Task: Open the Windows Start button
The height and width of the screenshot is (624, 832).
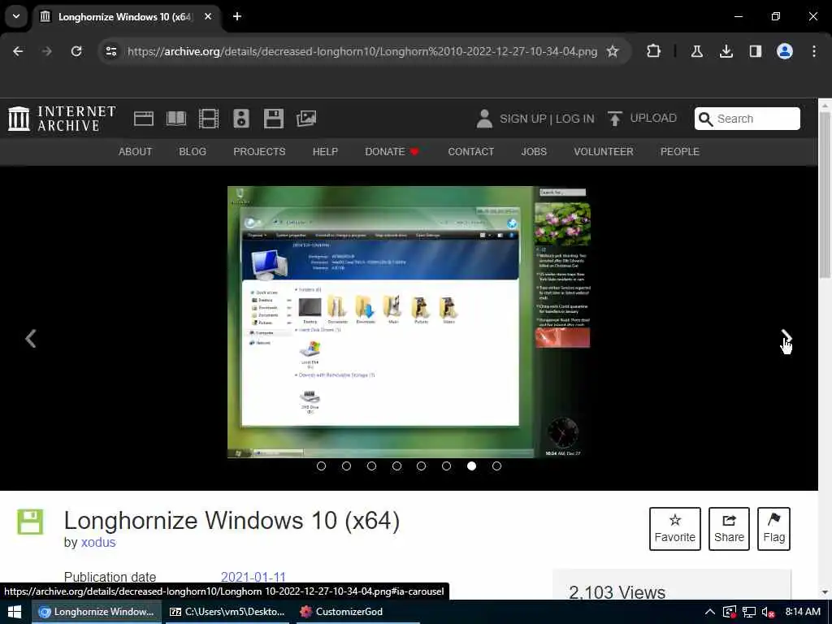Action: pyautogui.click(x=15, y=612)
